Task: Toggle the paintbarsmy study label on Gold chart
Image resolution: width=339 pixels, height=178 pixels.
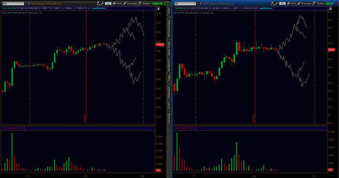Action: pos(100,8)
